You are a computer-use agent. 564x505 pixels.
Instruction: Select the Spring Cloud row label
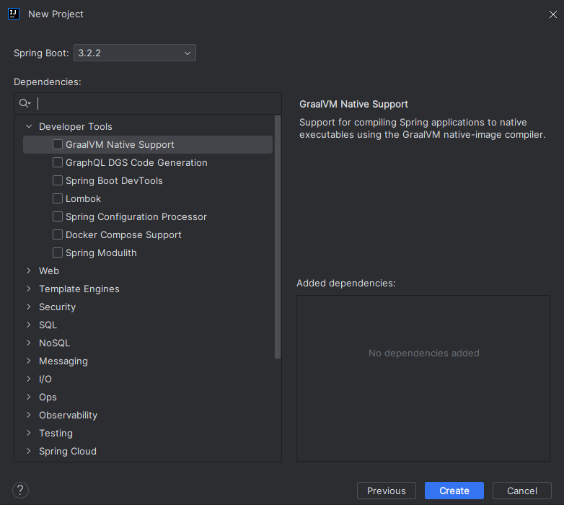point(68,451)
